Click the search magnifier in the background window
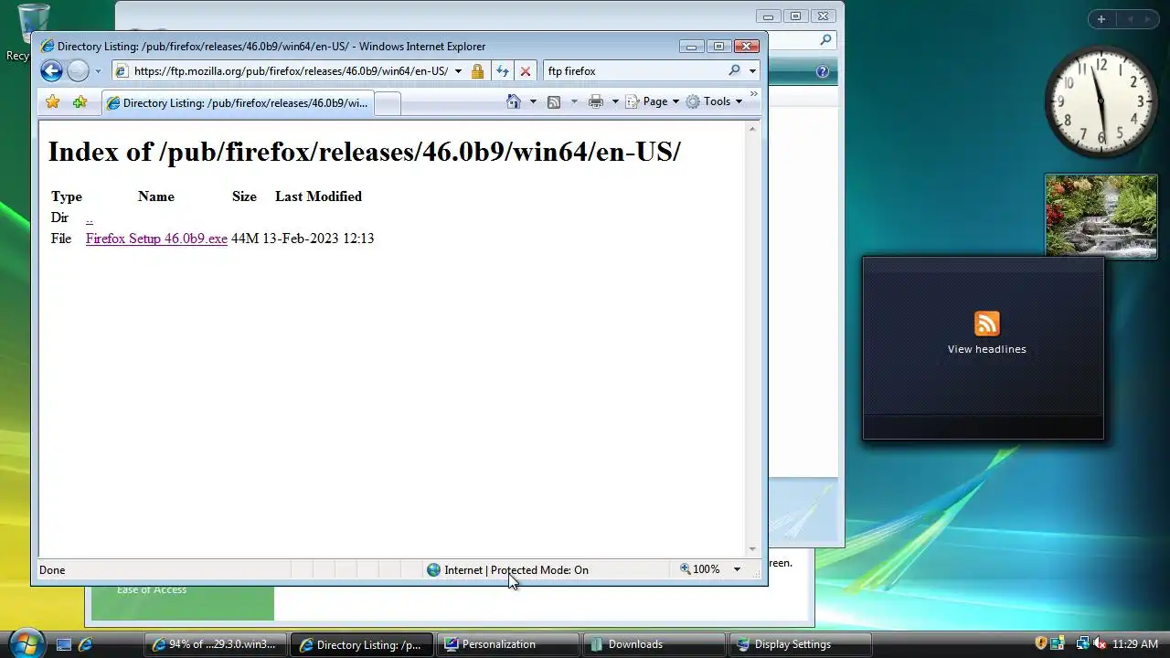Viewport: 1170px width, 658px height. [825, 39]
